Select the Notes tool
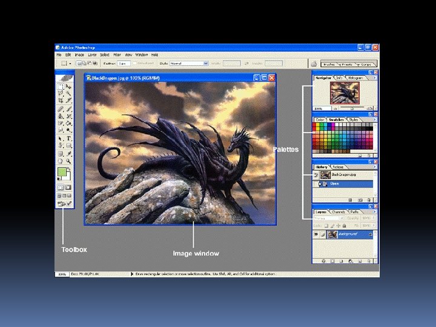 tap(61, 153)
